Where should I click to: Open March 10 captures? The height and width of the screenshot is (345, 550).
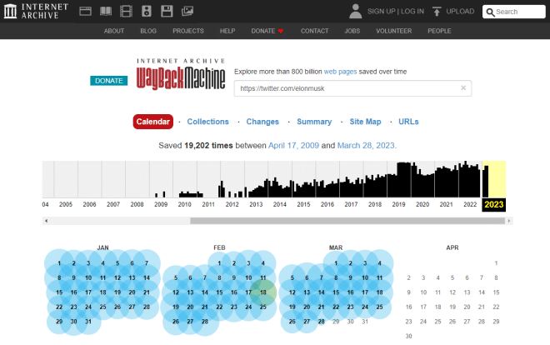(365, 278)
